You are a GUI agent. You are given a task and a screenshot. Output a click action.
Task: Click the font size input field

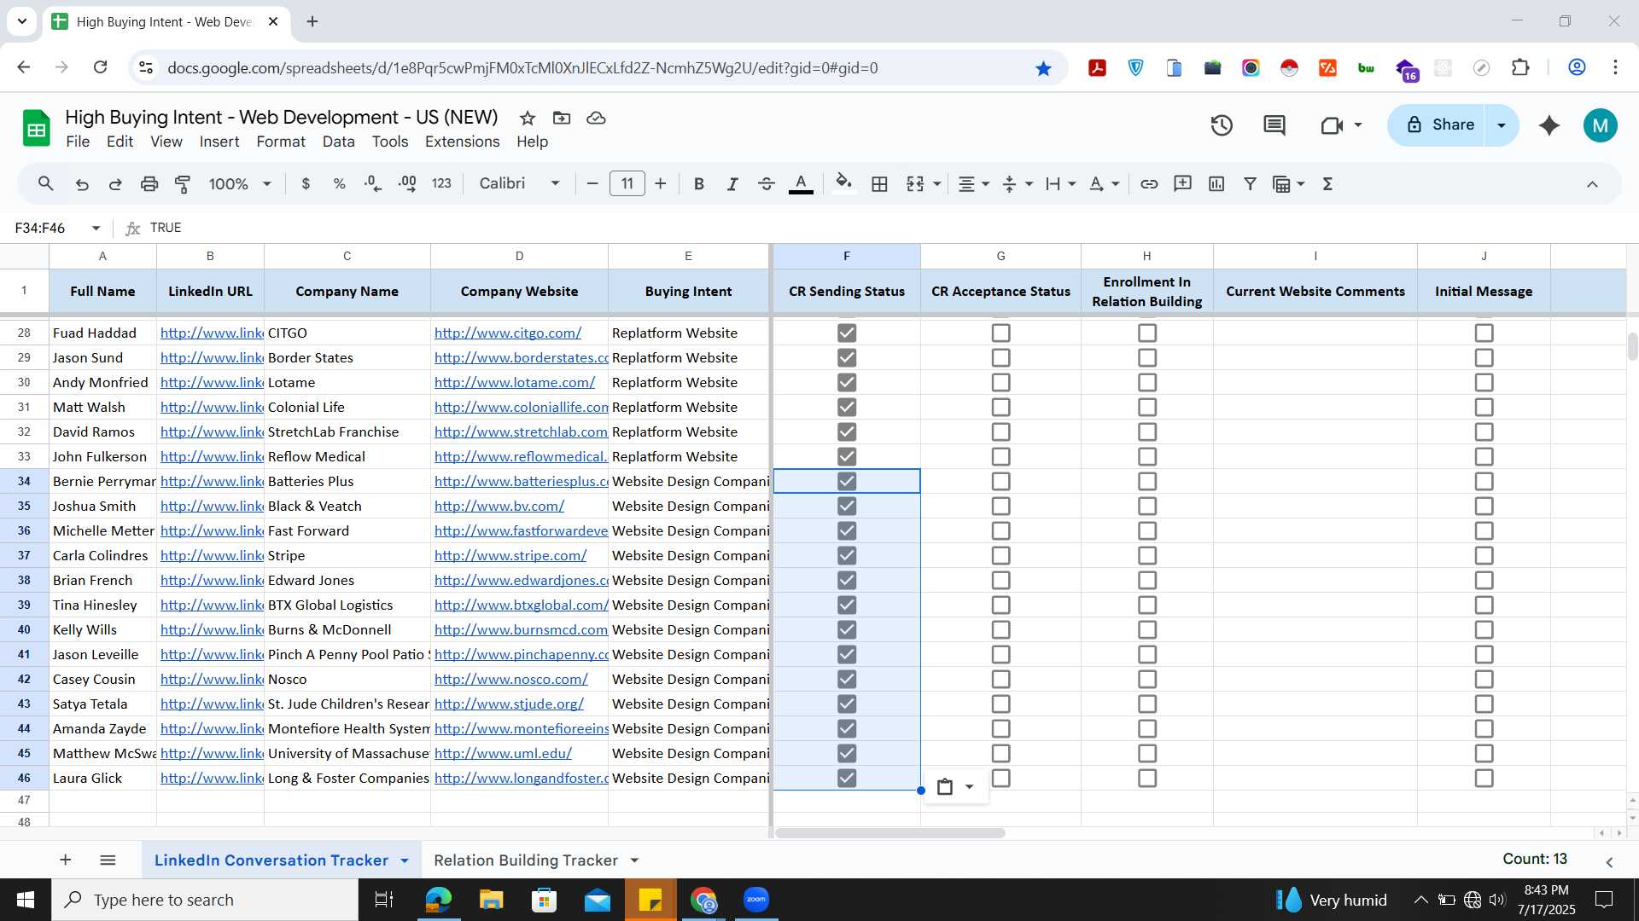pos(627,184)
